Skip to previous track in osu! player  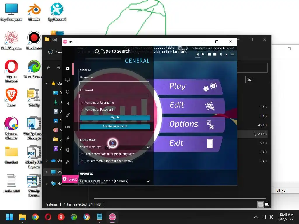click(198, 54)
